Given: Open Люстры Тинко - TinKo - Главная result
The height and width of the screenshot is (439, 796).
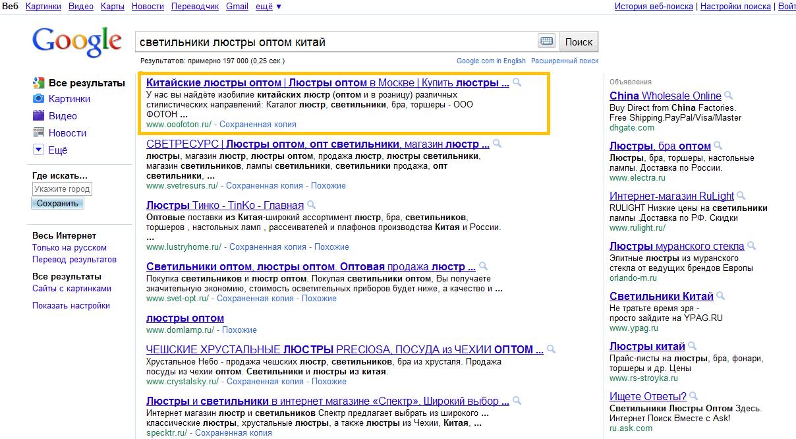Looking at the screenshot, I should pos(225,206).
